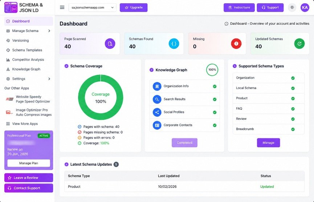Click Contact Support button
The width and height of the screenshot is (314, 202).
[29, 188]
